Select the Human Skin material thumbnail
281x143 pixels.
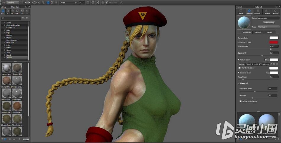[17, 68]
